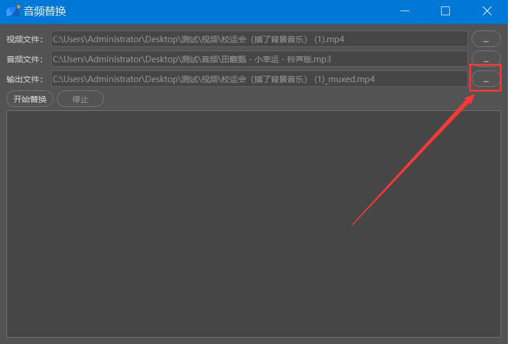The height and width of the screenshot is (344, 508).
Task: Minimize the 音频替换 window
Action: [405, 11]
